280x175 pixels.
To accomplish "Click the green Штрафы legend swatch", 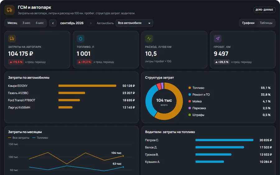I will click(190, 115).
